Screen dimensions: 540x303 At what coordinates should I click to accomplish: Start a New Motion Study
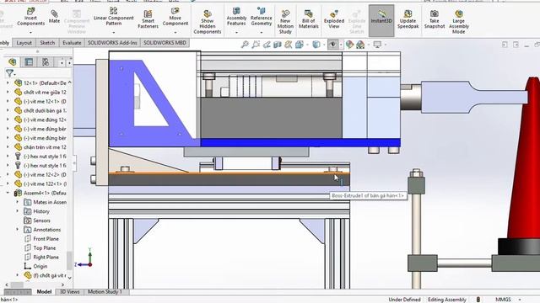click(285, 22)
